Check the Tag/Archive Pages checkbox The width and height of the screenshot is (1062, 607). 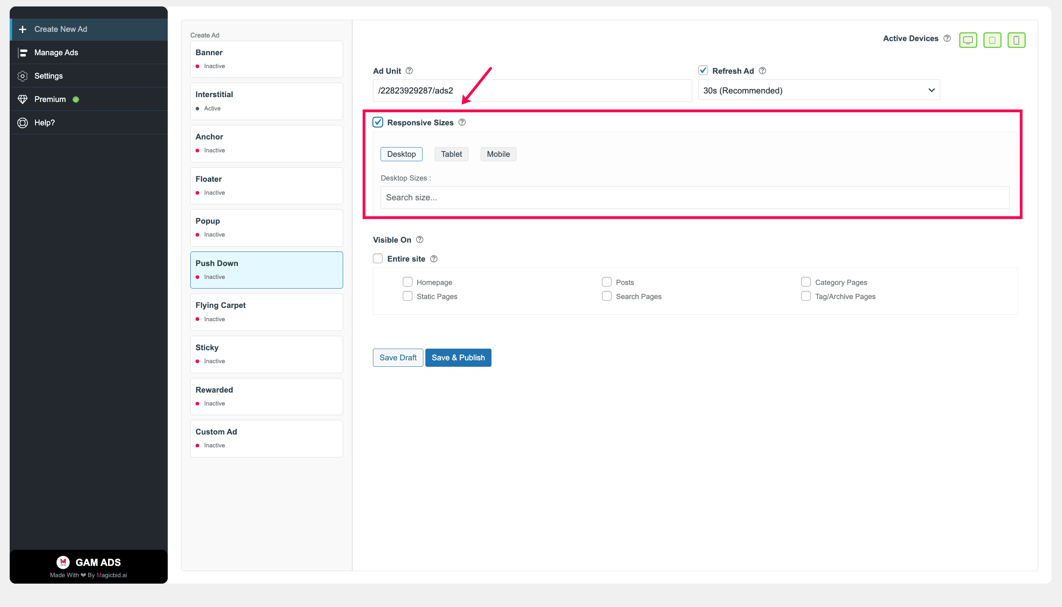(806, 296)
